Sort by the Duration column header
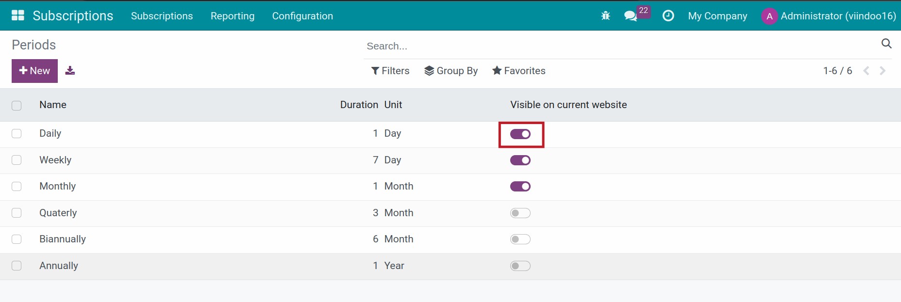Viewport: 901px width, 302px height. (x=359, y=105)
